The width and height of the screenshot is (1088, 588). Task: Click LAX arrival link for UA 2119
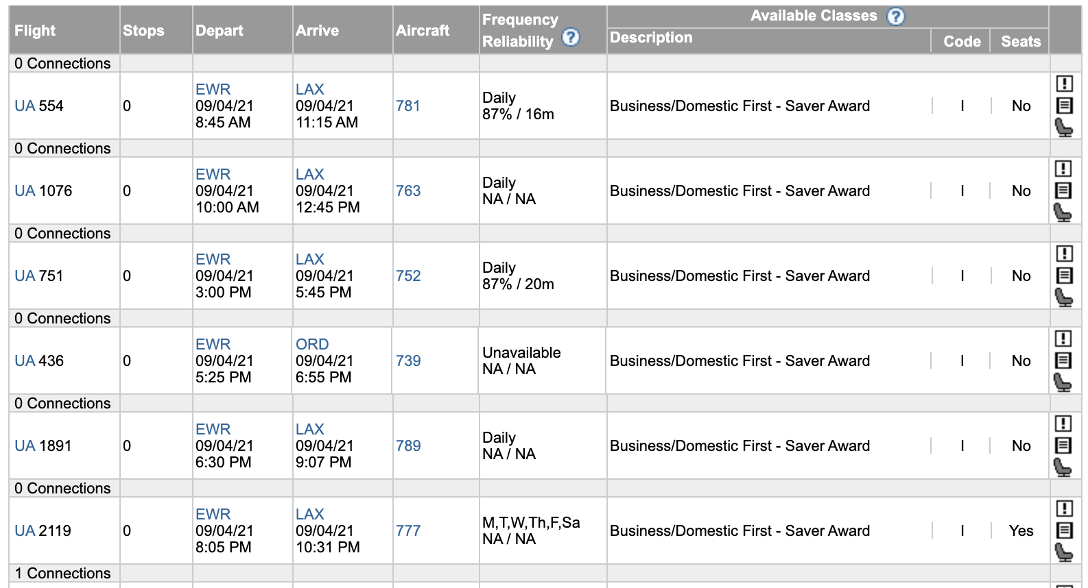coord(310,514)
